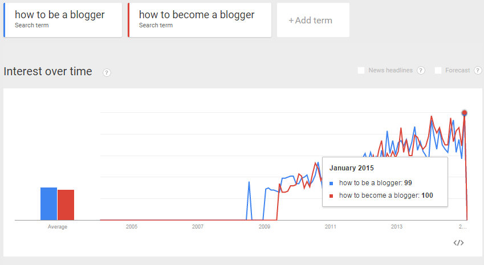Click the 'Interest over time' heading
This screenshot has width=484, height=265.
pyautogui.click(x=48, y=72)
